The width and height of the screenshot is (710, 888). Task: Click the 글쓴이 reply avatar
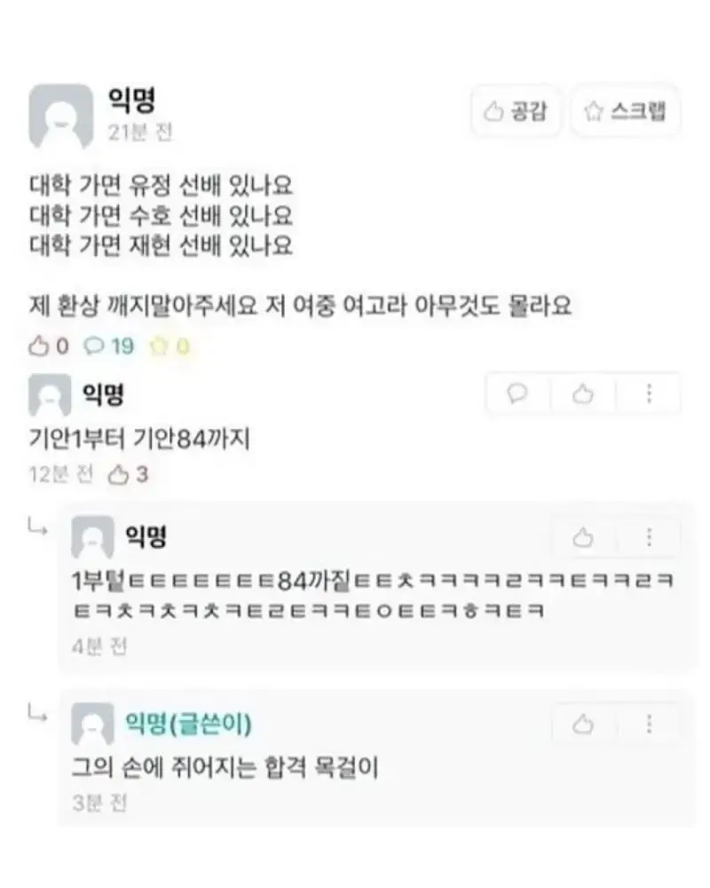pyautogui.click(x=92, y=725)
